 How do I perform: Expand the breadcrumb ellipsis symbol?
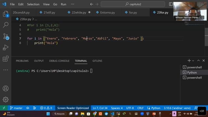(x=36, y=19)
